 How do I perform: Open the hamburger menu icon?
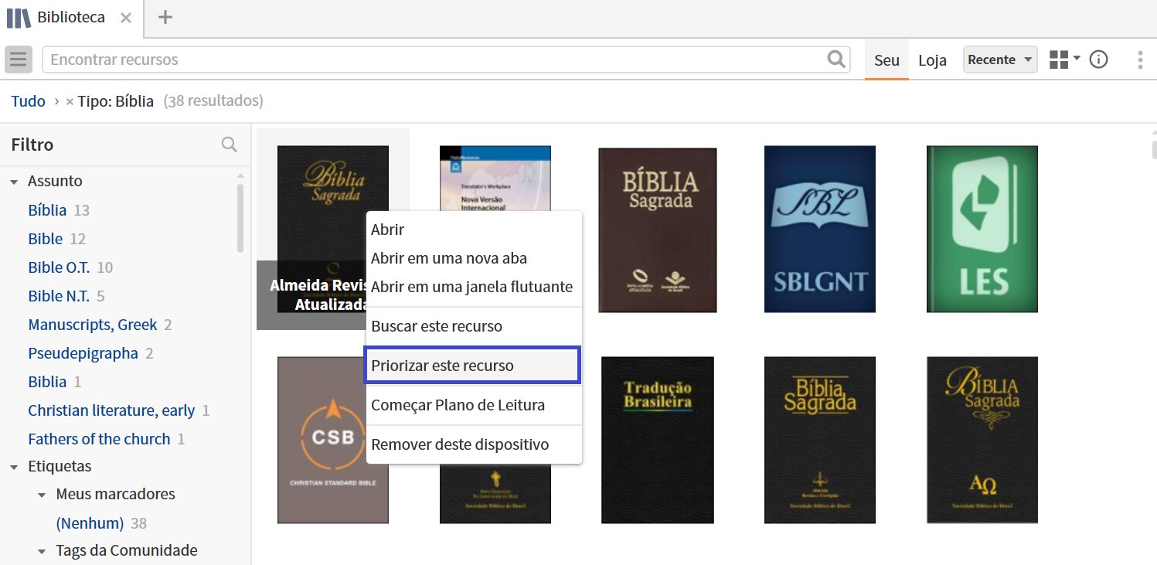pyautogui.click(x=18, y=60)
